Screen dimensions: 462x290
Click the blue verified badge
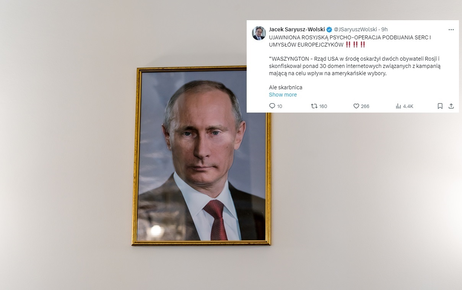pyautogui.click(x=329, y=29)
